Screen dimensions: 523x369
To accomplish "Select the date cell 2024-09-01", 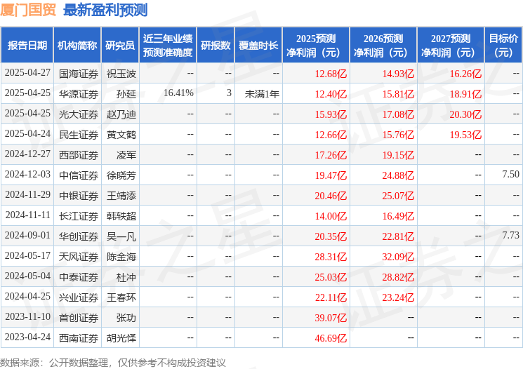I will [27, 235].
